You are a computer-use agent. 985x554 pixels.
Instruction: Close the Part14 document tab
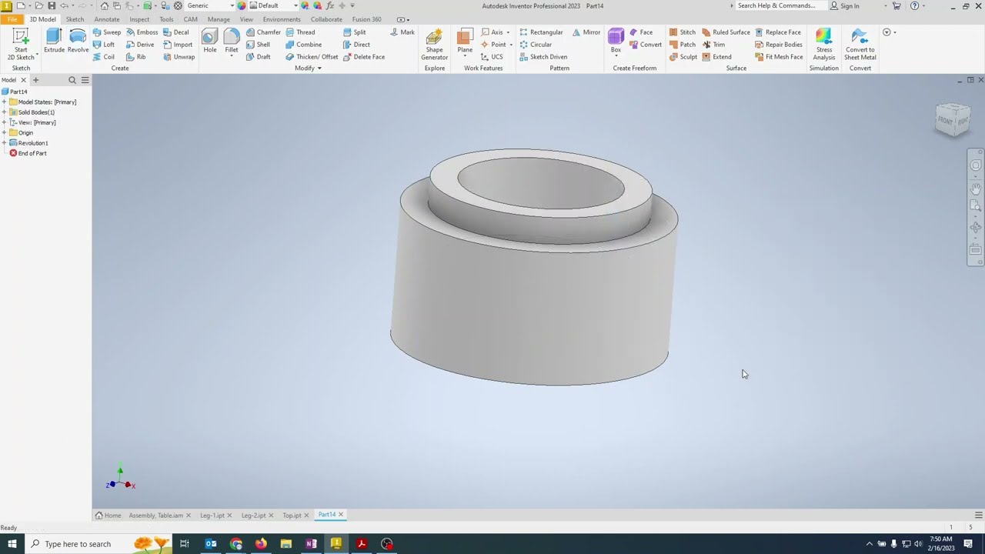coord(341,515)
